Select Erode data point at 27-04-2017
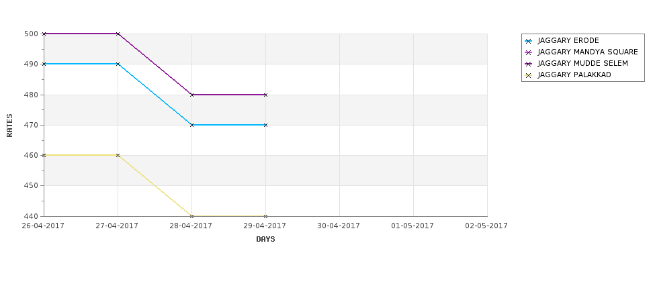This screenshot has height=288, width=655. (x=118, y=64)
